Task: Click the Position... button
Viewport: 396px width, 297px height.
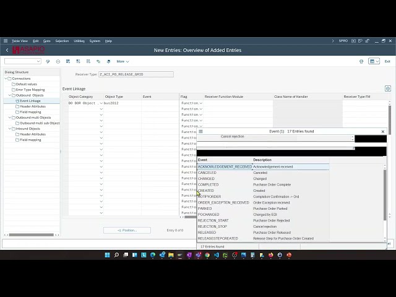Action: click(x=127, y=230)
